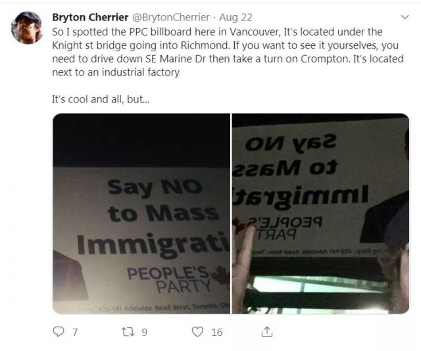The image size is (421, 351).
Task: Click the tweet text mentioning Knight st bridge
Action: pyautogui.click(x=228, y=52)
